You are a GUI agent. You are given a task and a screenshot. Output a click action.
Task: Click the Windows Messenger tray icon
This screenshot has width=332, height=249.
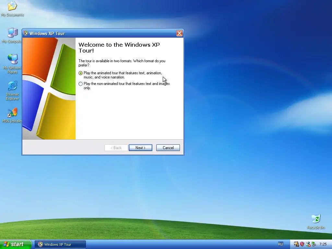point(308,244)
